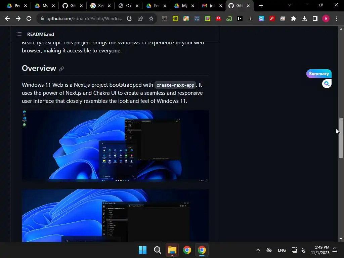Click the Summary button
The image size is (344, 258).
(x=319, y=74)
